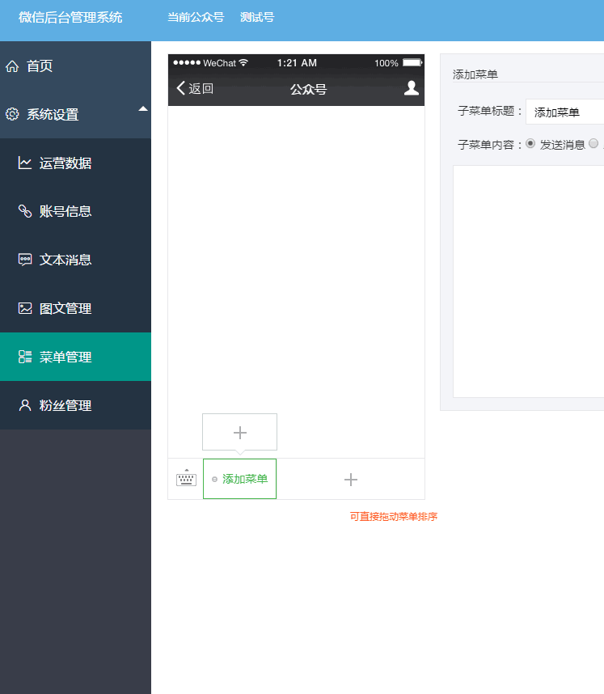Viewport: 604px width, 694px height.
Task: Click the person icon for 粉丝管理
Action: pyautogui.click(x=25, y=406)
